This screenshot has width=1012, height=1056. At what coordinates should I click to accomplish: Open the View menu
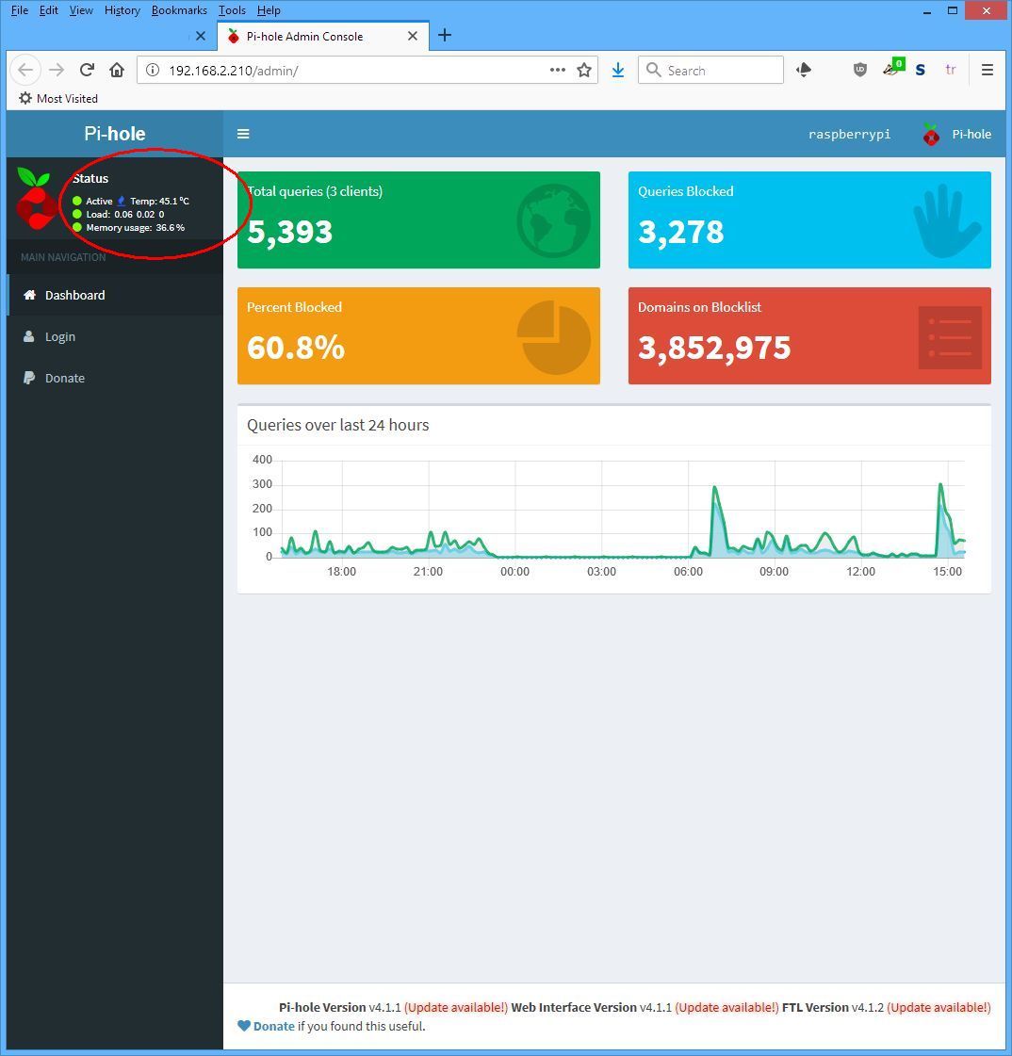81,10
